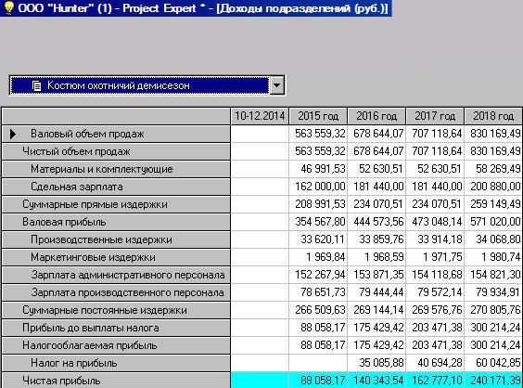The height and width of the screenshot is (388, 523).
Task: Click the cell with value 1 980,74
Action: click(493, 257)
